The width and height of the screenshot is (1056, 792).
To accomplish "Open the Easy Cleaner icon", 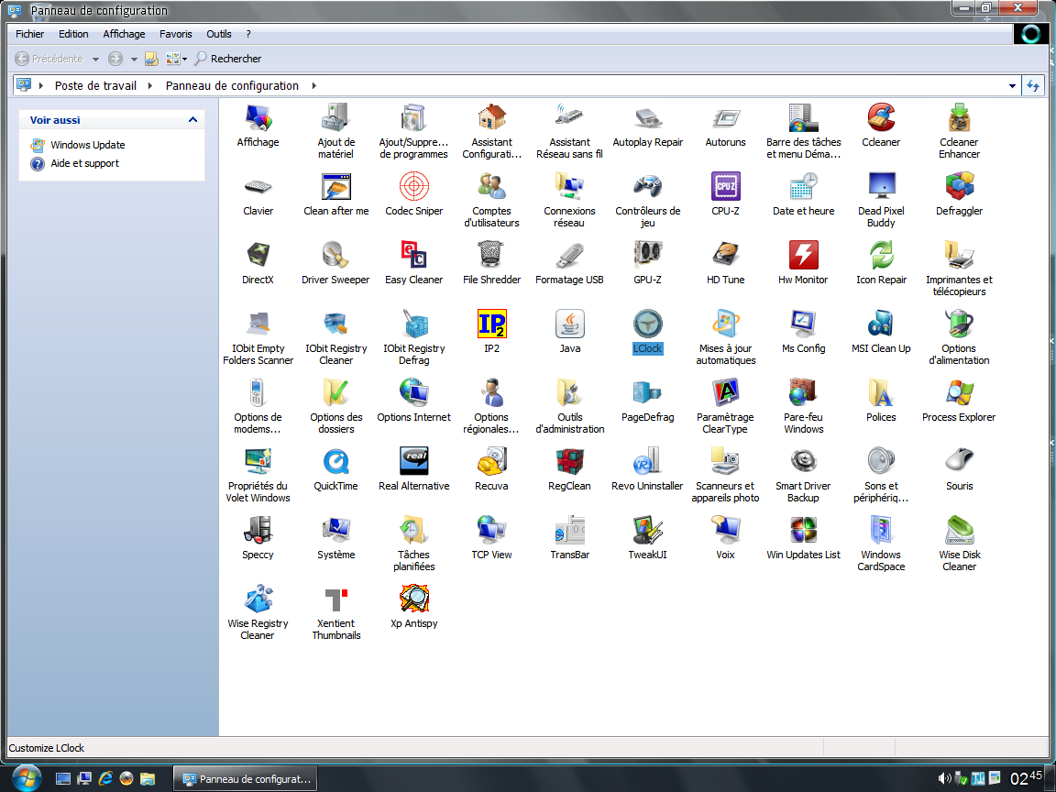I will pos(414,255).
